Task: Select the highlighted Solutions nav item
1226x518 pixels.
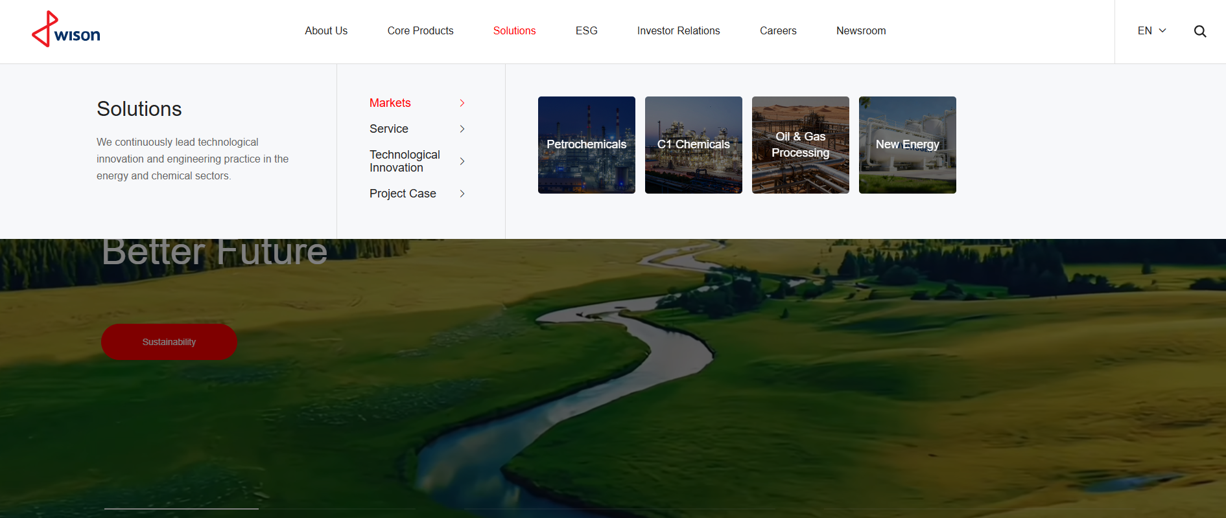Action: [x=514, y=30]
